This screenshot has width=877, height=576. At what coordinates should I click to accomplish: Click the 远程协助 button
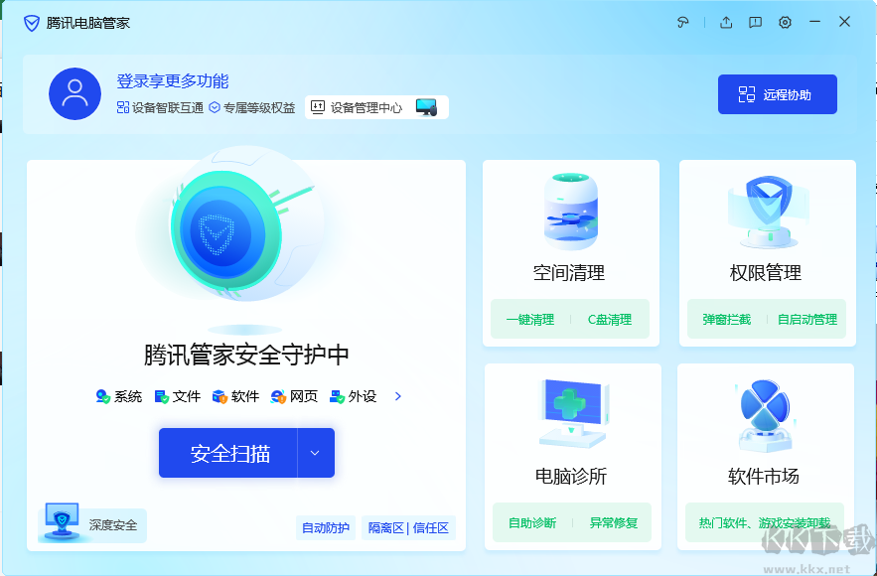pos(778,93)
